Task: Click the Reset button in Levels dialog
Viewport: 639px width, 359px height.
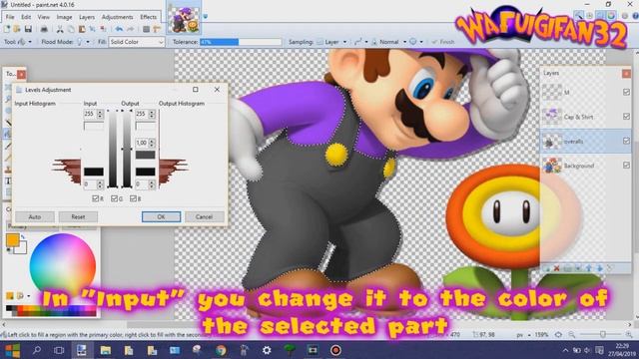Action: pyautogui.click(x=78, y=217)
